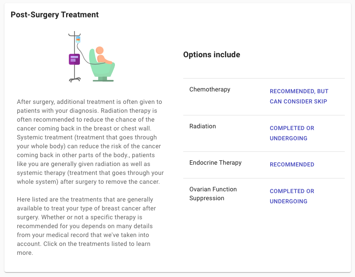Click 'Recommended, but can consider skip' status

[299, 96]
